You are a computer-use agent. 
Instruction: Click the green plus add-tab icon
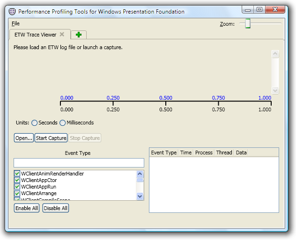point(79,35)
